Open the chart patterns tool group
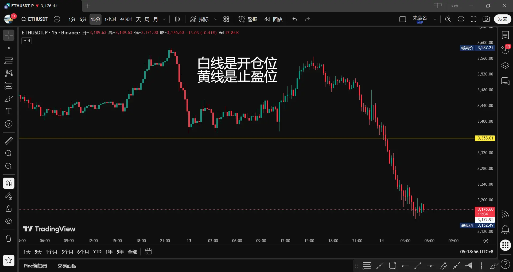The width and height of the screenshot is (513, 272). coord(9,73)
